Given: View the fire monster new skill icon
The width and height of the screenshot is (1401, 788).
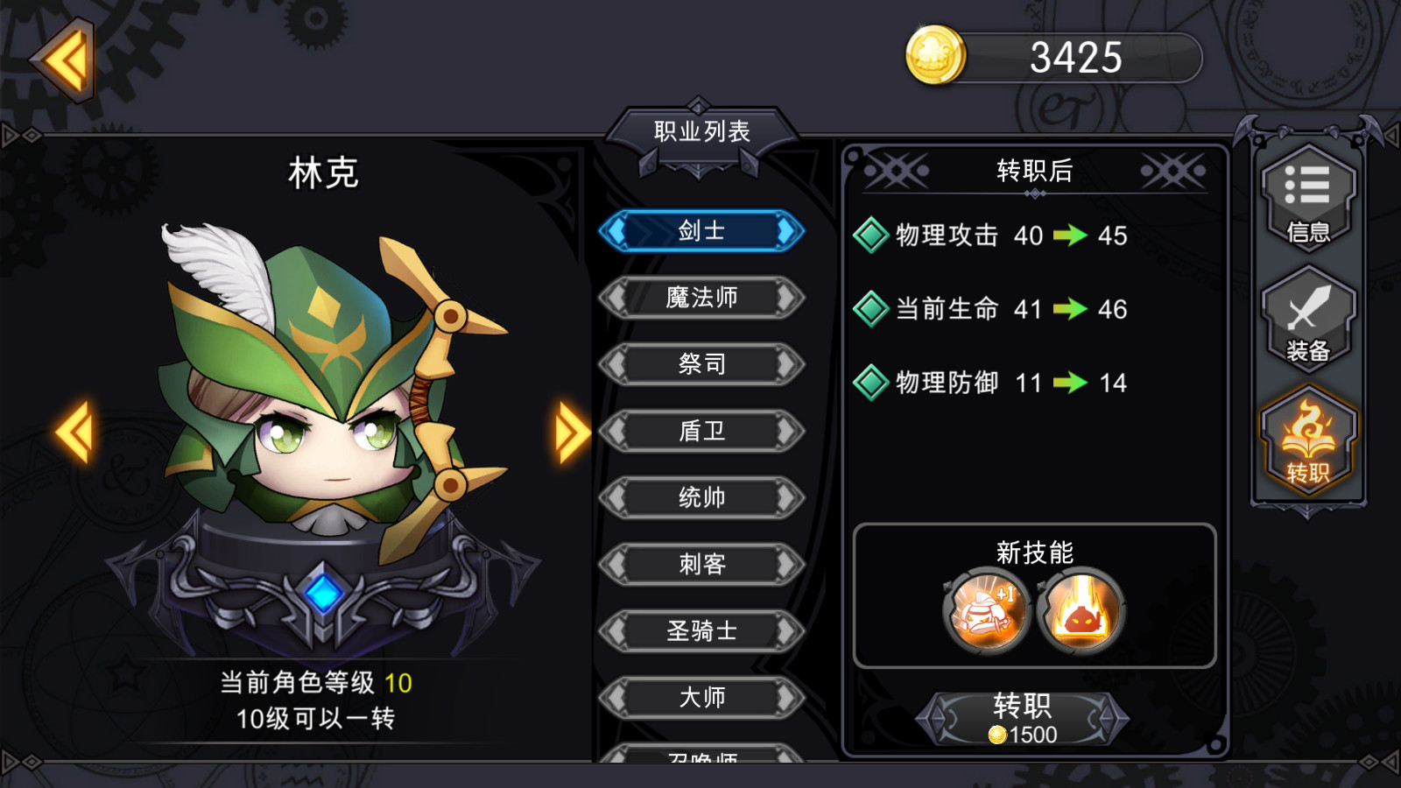Looking at the screenshot, I should pos(1081,610).
